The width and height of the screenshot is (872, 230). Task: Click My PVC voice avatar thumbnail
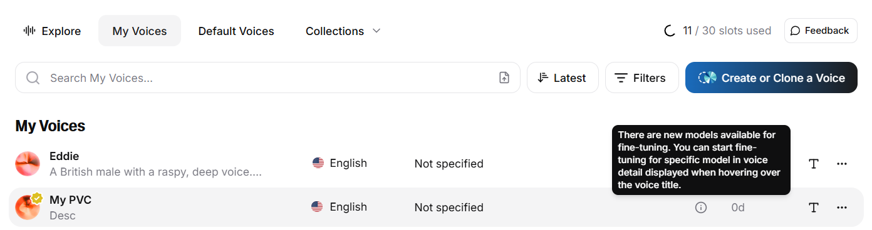pos(28,207)
